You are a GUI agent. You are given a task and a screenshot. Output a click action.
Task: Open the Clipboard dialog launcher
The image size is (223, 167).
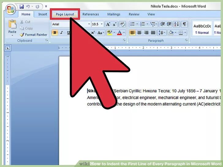[47, 40]
